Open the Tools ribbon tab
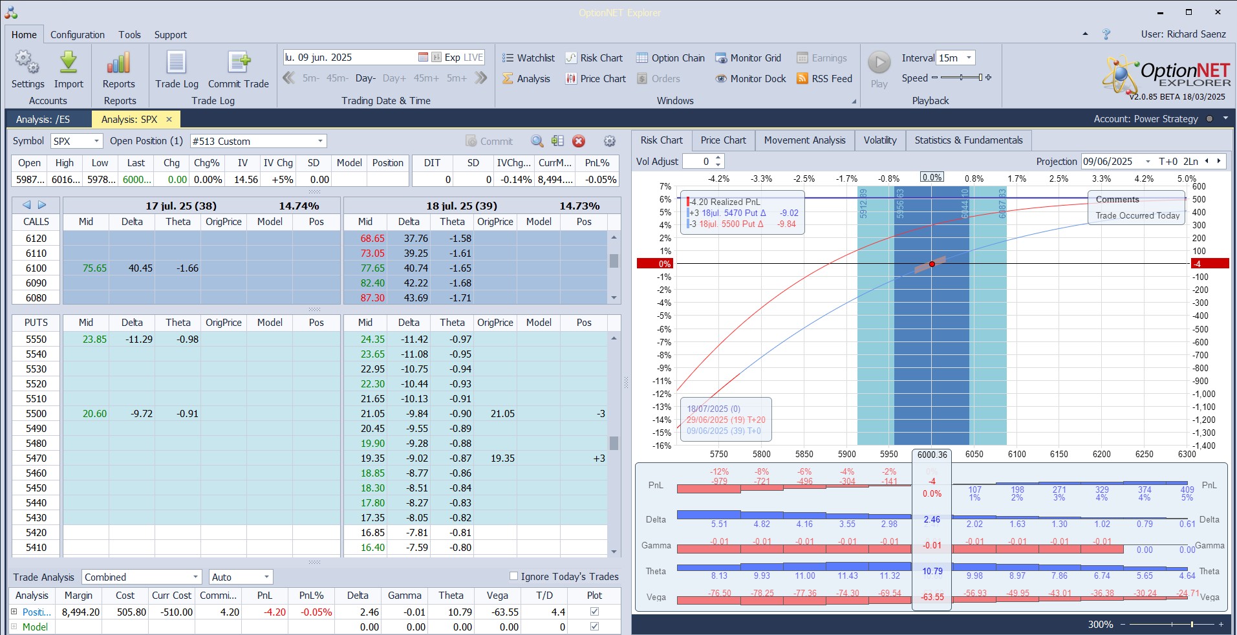This screenshot has height=635, width=1237. click(129, 35)
